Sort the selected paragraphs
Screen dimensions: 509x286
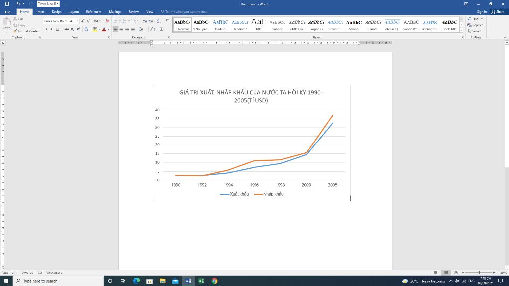(159, 21)
